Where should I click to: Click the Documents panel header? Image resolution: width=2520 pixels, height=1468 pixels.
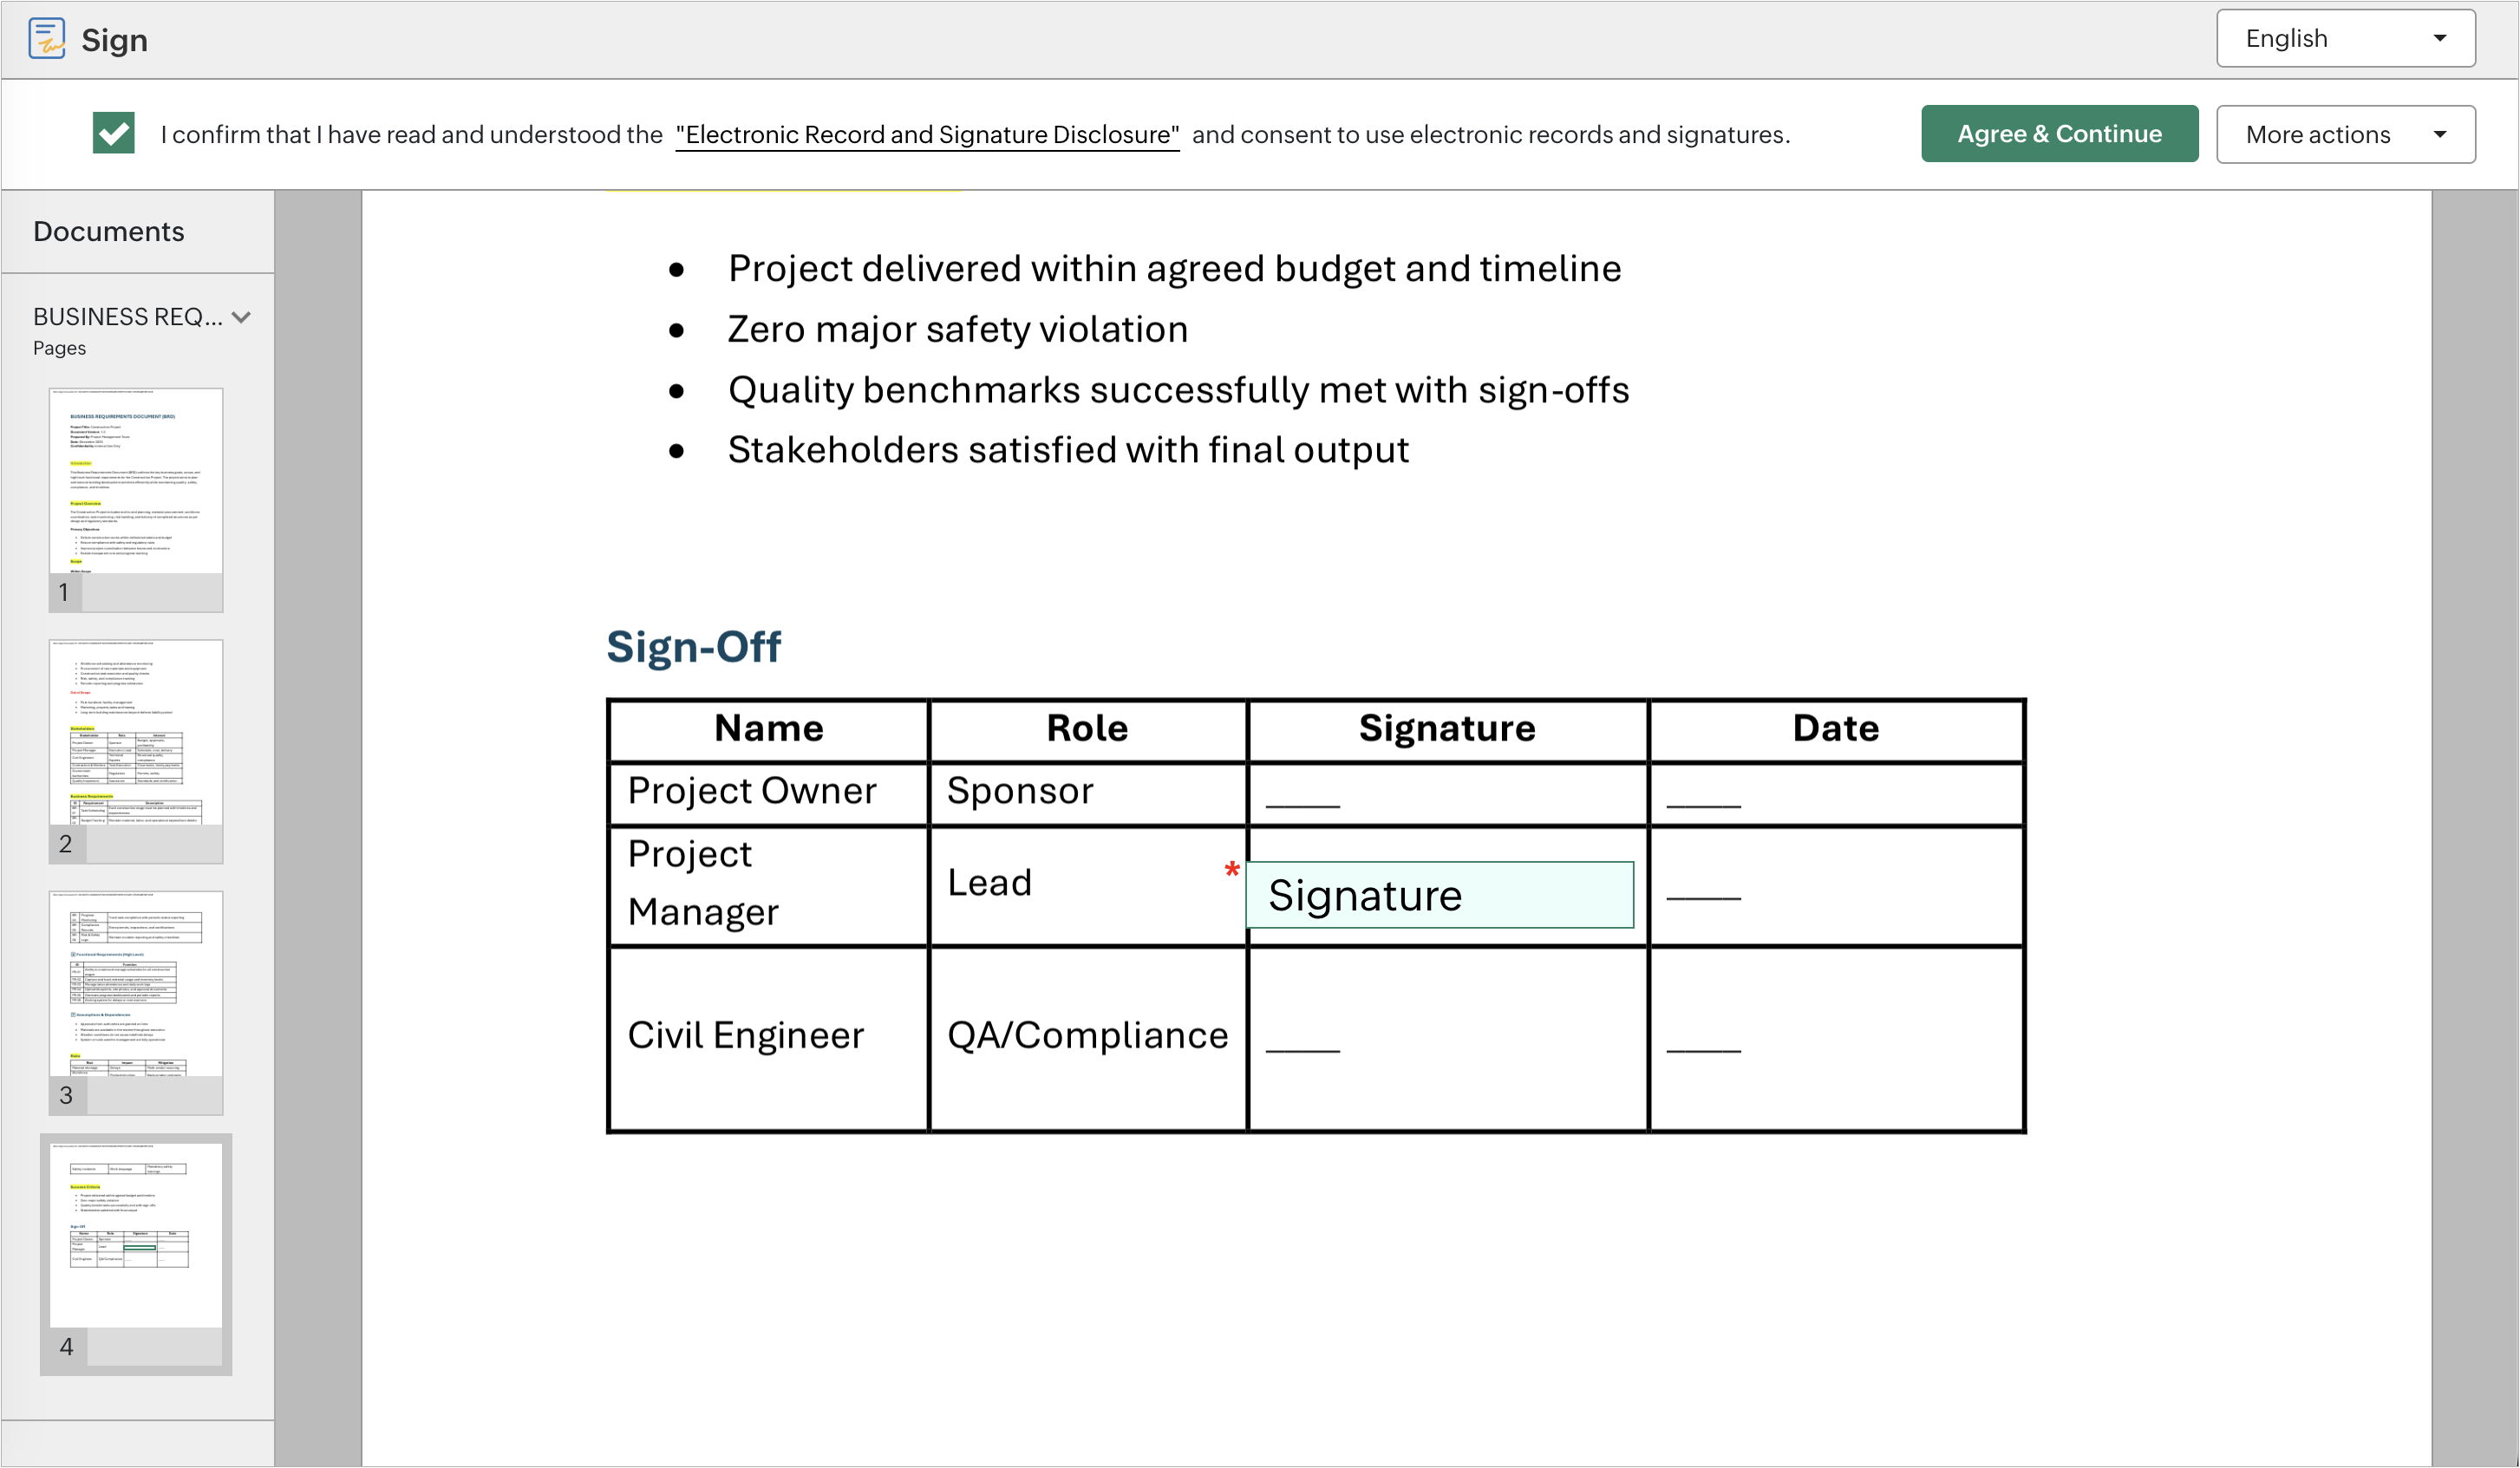click(109, 232)
